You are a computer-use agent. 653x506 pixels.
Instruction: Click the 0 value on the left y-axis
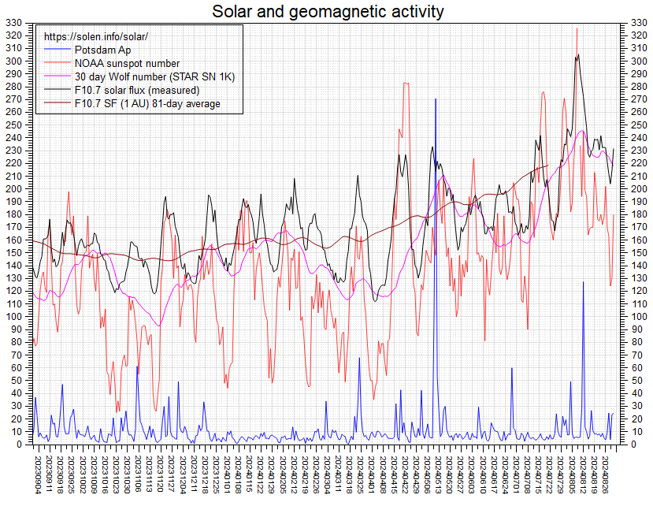(x=20, y=445)
